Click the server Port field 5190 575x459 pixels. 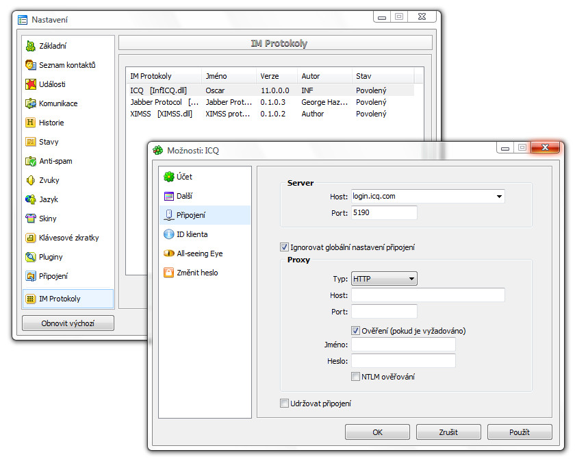click(384, 213)
